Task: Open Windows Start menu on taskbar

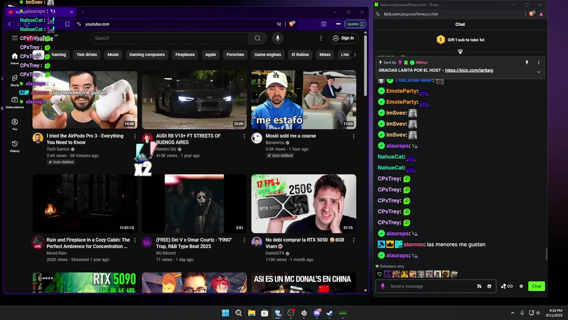Action: [225, 313]
